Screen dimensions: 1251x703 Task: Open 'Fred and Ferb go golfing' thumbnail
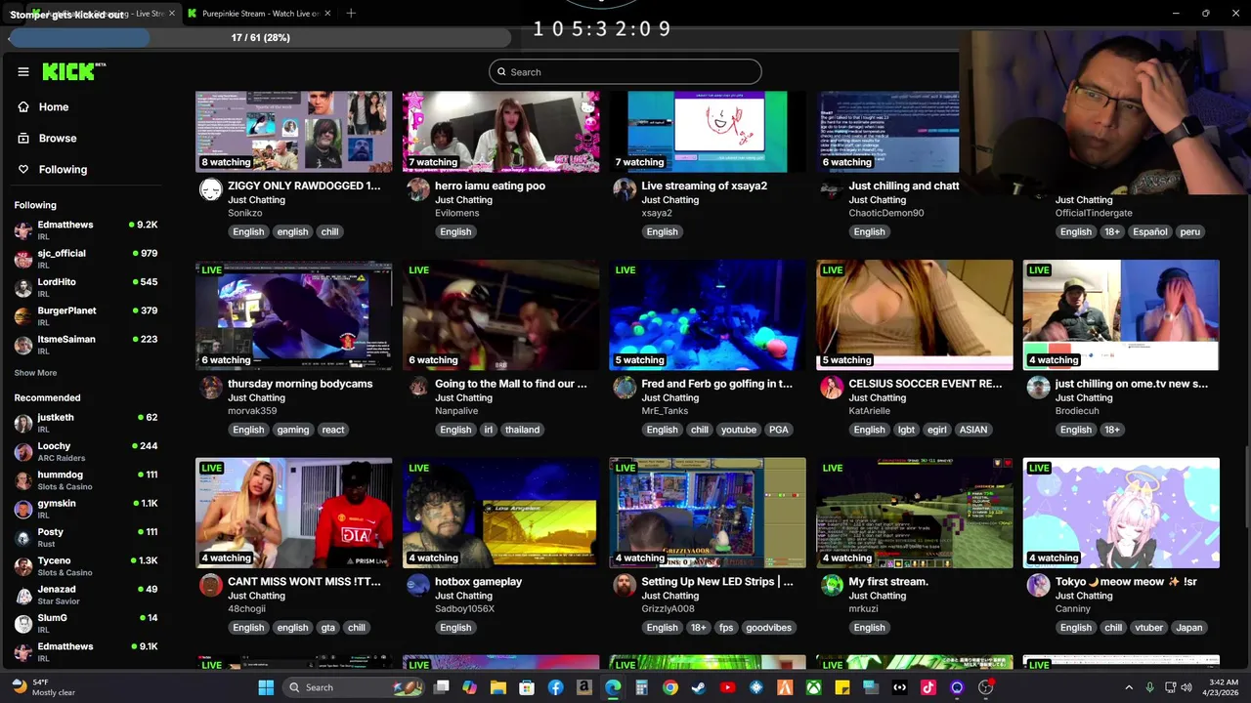click(x=708, y=315)
